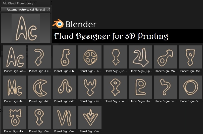Click the Blender logo icon
The height and width of the screenshot is (134, 203).
58,24
